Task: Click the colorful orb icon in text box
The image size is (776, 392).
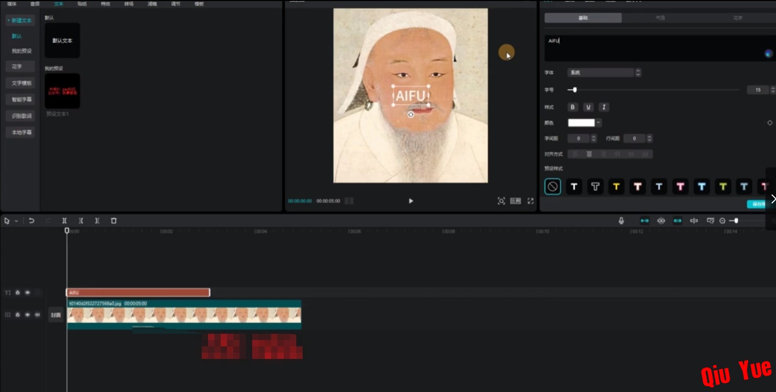Action: 768,54
